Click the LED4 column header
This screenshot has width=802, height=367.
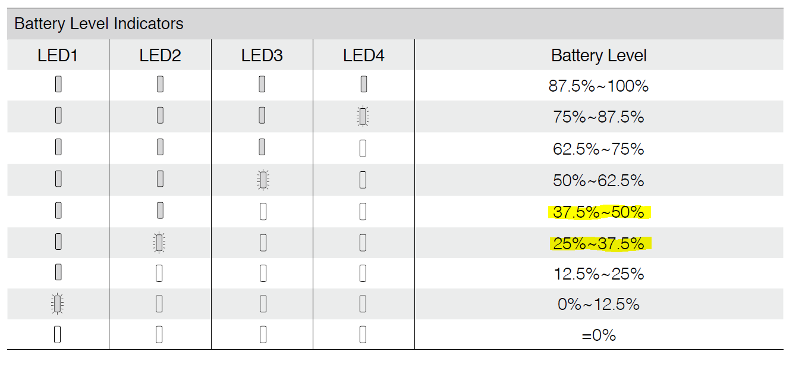point(364,56)
